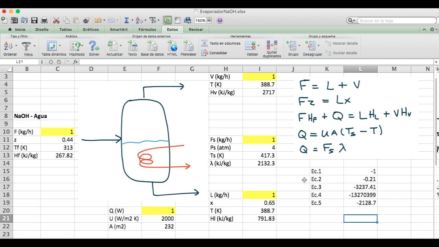Click the cancel entry X in formula bar
Screen dimensions: 439x247
pyautogui.click(x=51, y=62)
